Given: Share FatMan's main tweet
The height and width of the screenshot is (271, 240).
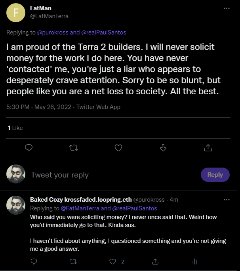Looking at the screenshot, I should coord(208,147).
